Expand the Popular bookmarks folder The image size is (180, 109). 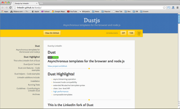point(106,11)
